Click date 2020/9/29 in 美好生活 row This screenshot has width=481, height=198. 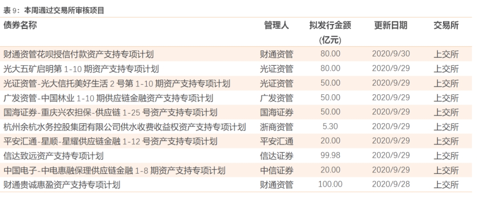391,83
